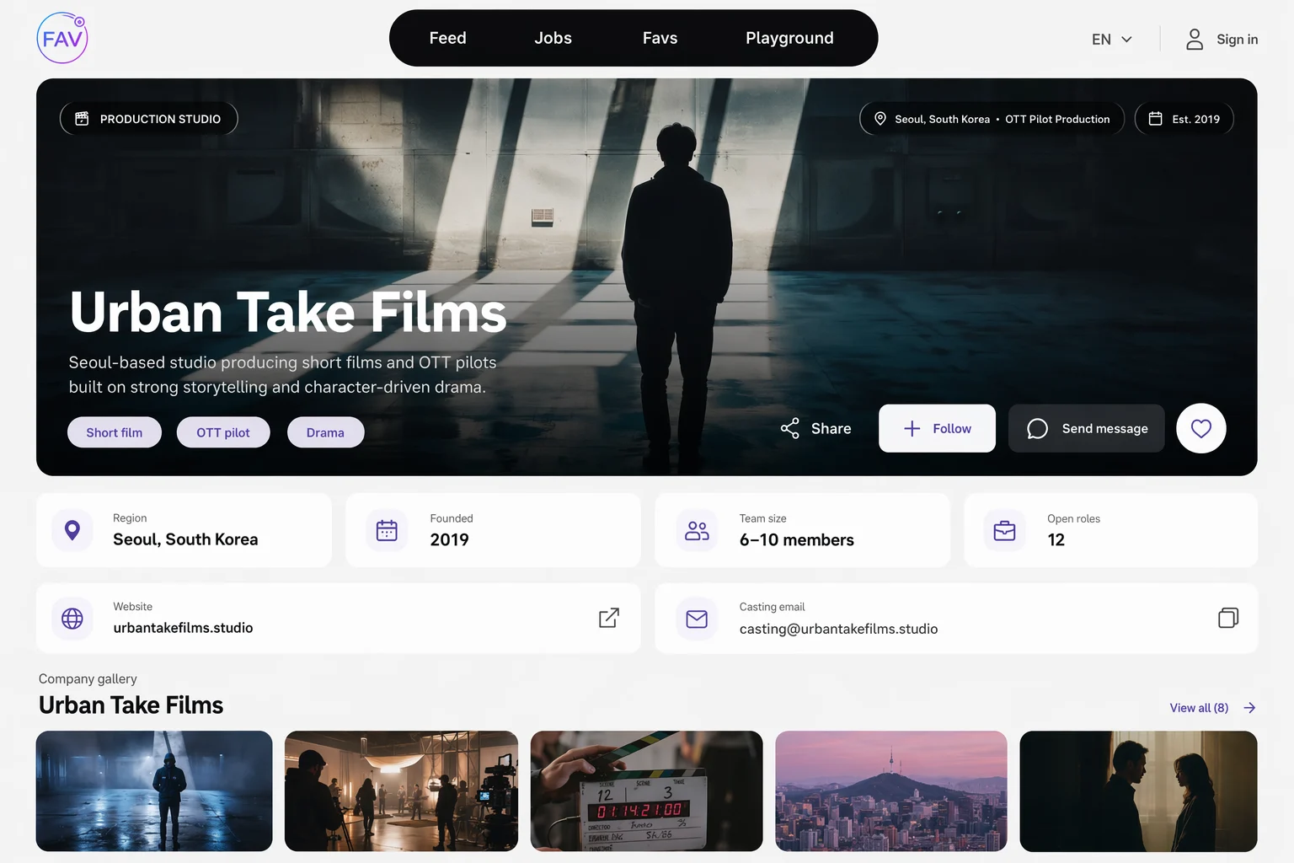Image resolution: width=1294 pixels, height=863 pixels.
Task: Click the share network icon
Action: pyautogui.click(x=789, y=428)
